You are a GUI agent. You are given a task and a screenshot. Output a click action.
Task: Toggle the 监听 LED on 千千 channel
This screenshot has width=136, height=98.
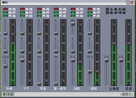pyautogui.click(x=23, y=12)
